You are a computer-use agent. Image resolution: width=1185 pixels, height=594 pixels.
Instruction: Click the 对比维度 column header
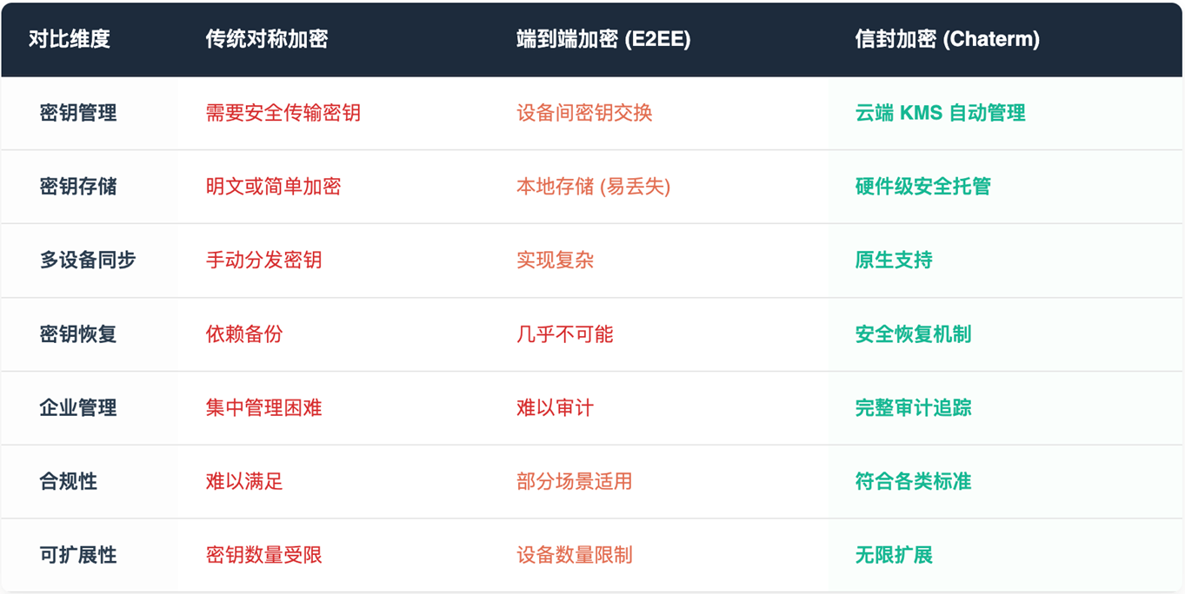click(70, 39)
